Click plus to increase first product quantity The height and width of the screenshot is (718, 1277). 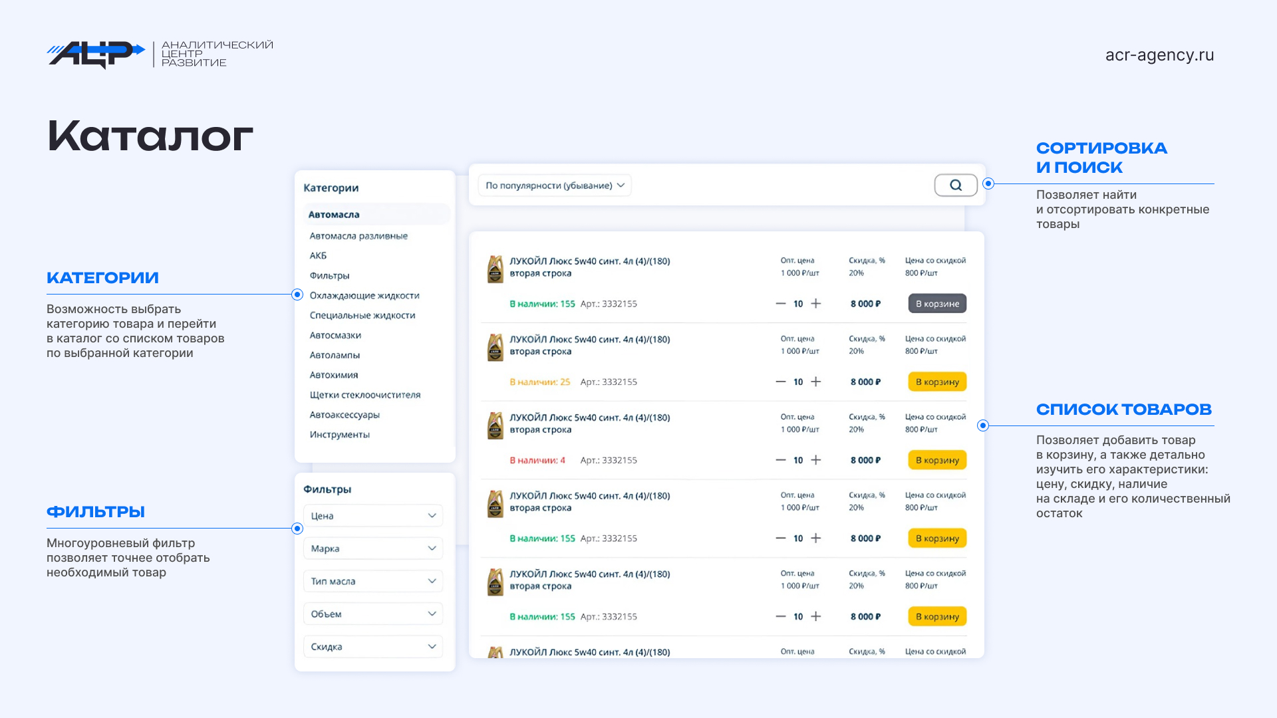[816, 304]
